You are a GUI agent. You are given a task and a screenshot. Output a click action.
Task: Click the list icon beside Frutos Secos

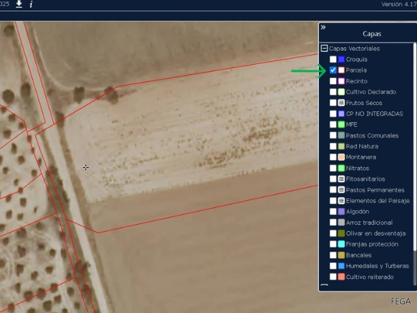[341, 103]
